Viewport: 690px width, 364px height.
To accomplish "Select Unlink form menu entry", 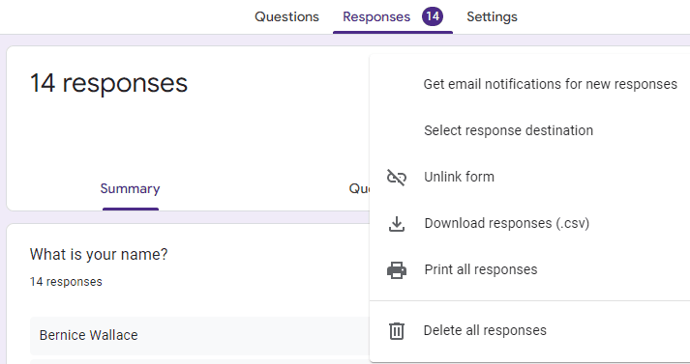I will pyautogui.click(x=459, y=177).
